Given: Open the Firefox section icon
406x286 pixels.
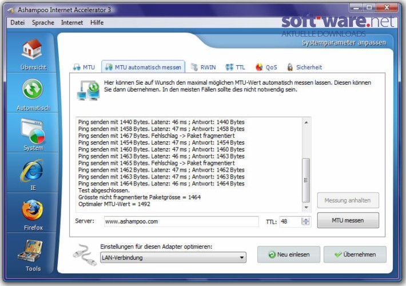Looking at the screenshot, I should 33,210.
